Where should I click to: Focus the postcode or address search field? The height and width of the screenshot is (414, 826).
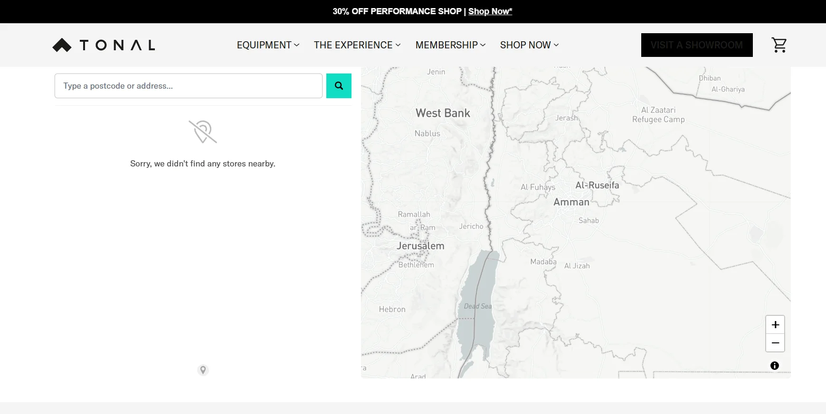pyautogui.click(x=189, y=86)
